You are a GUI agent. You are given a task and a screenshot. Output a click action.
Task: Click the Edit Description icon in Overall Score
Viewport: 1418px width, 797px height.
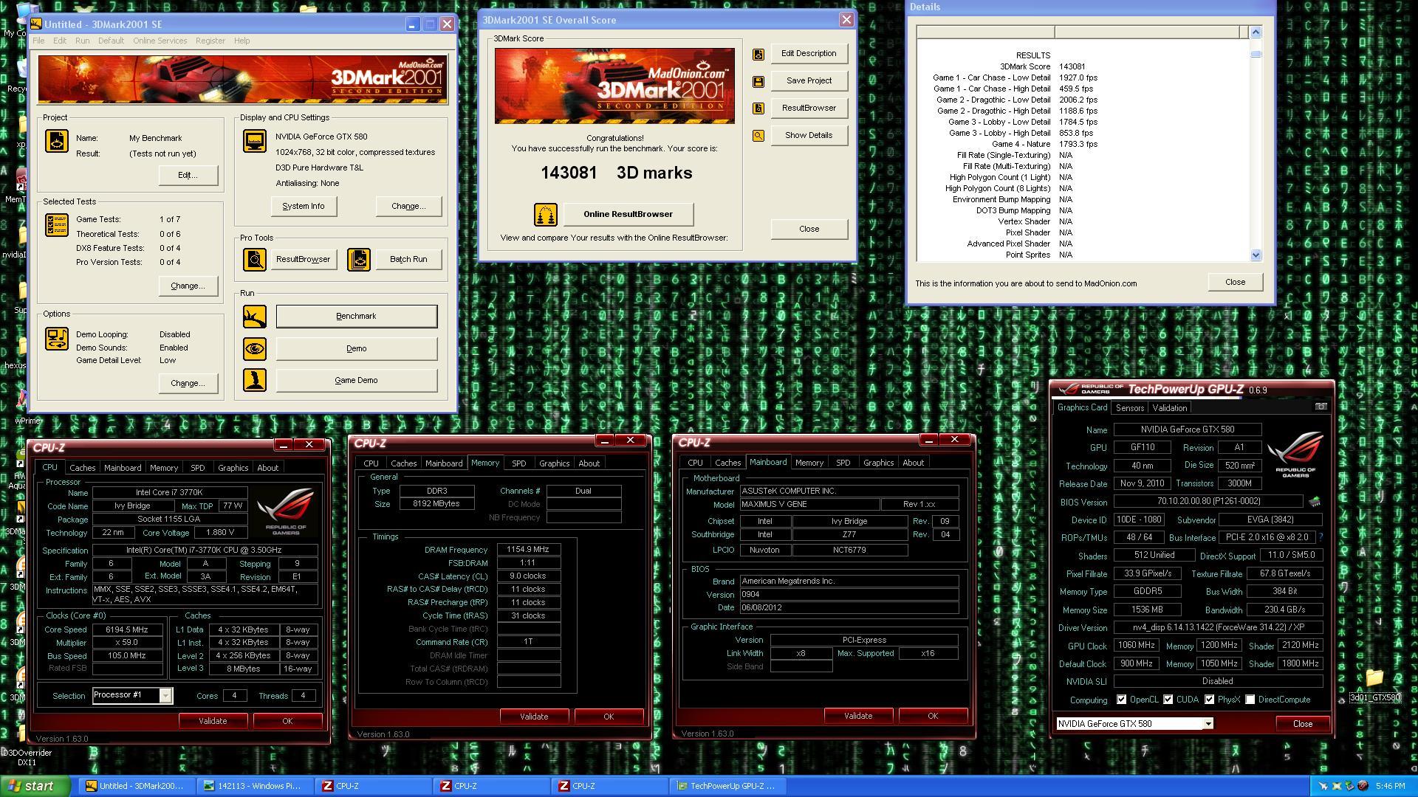[758, 54]
